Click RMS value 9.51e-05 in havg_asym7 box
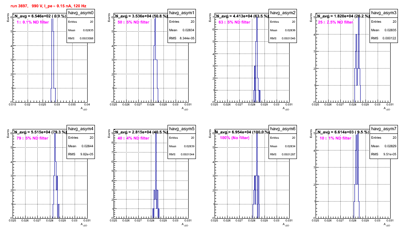 pyautogui.click(x=390, y=155)
